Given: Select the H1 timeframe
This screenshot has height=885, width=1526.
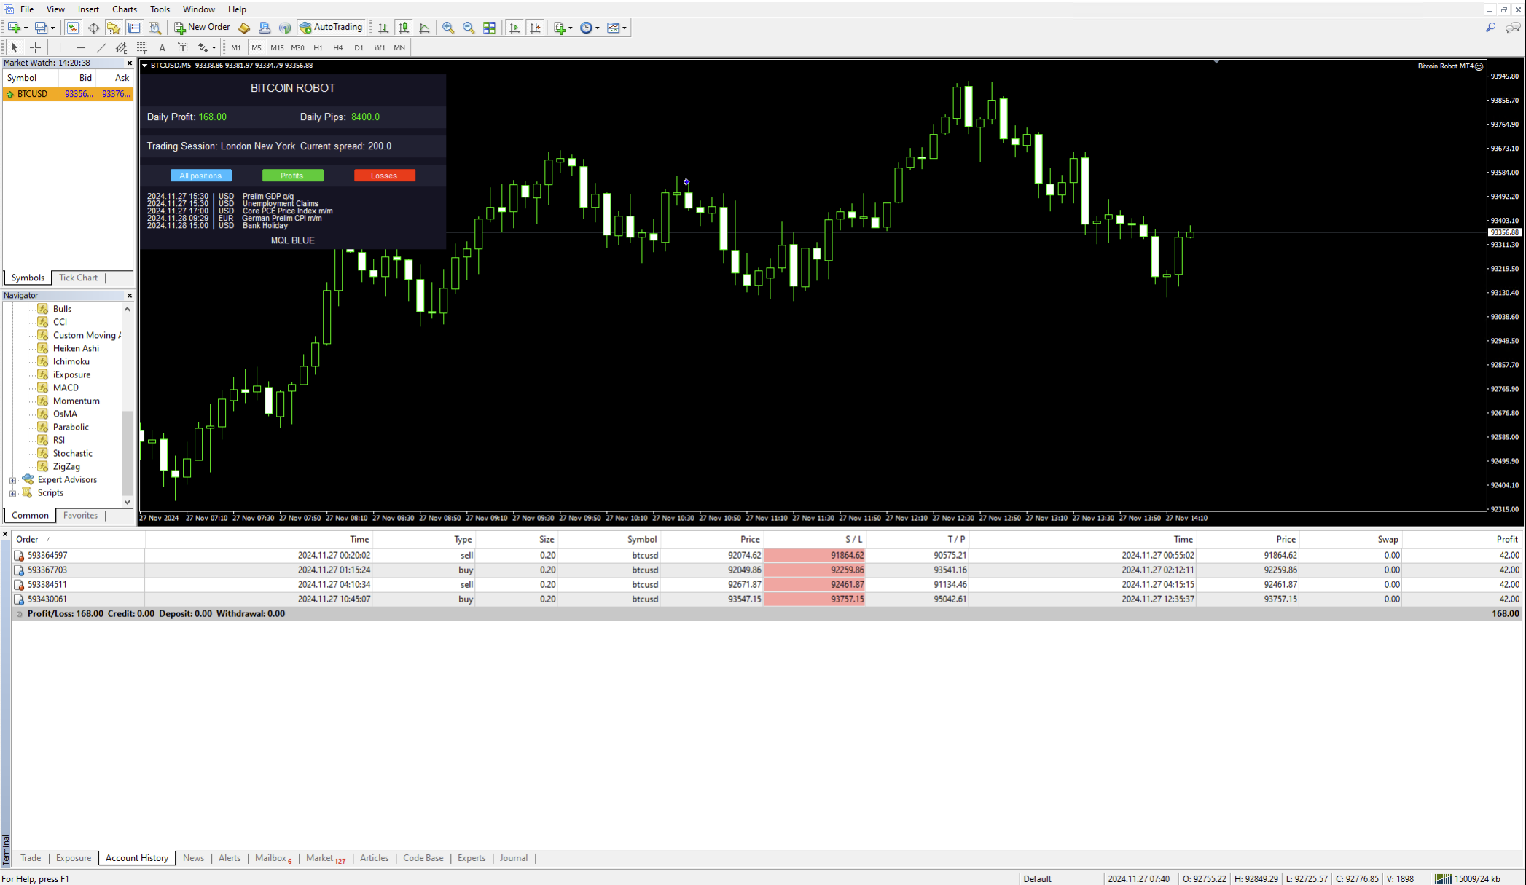Looking at the screenshot, I should coord(318,47).
